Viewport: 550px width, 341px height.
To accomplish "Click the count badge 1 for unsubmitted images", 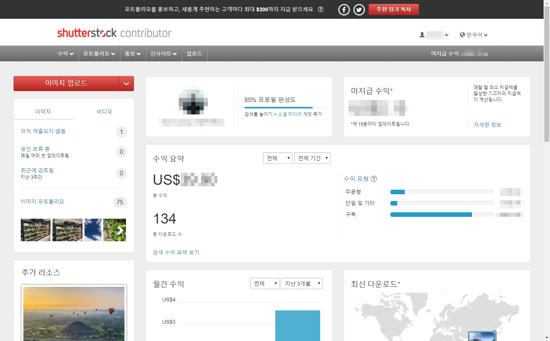I will click(x=121, y=132).
